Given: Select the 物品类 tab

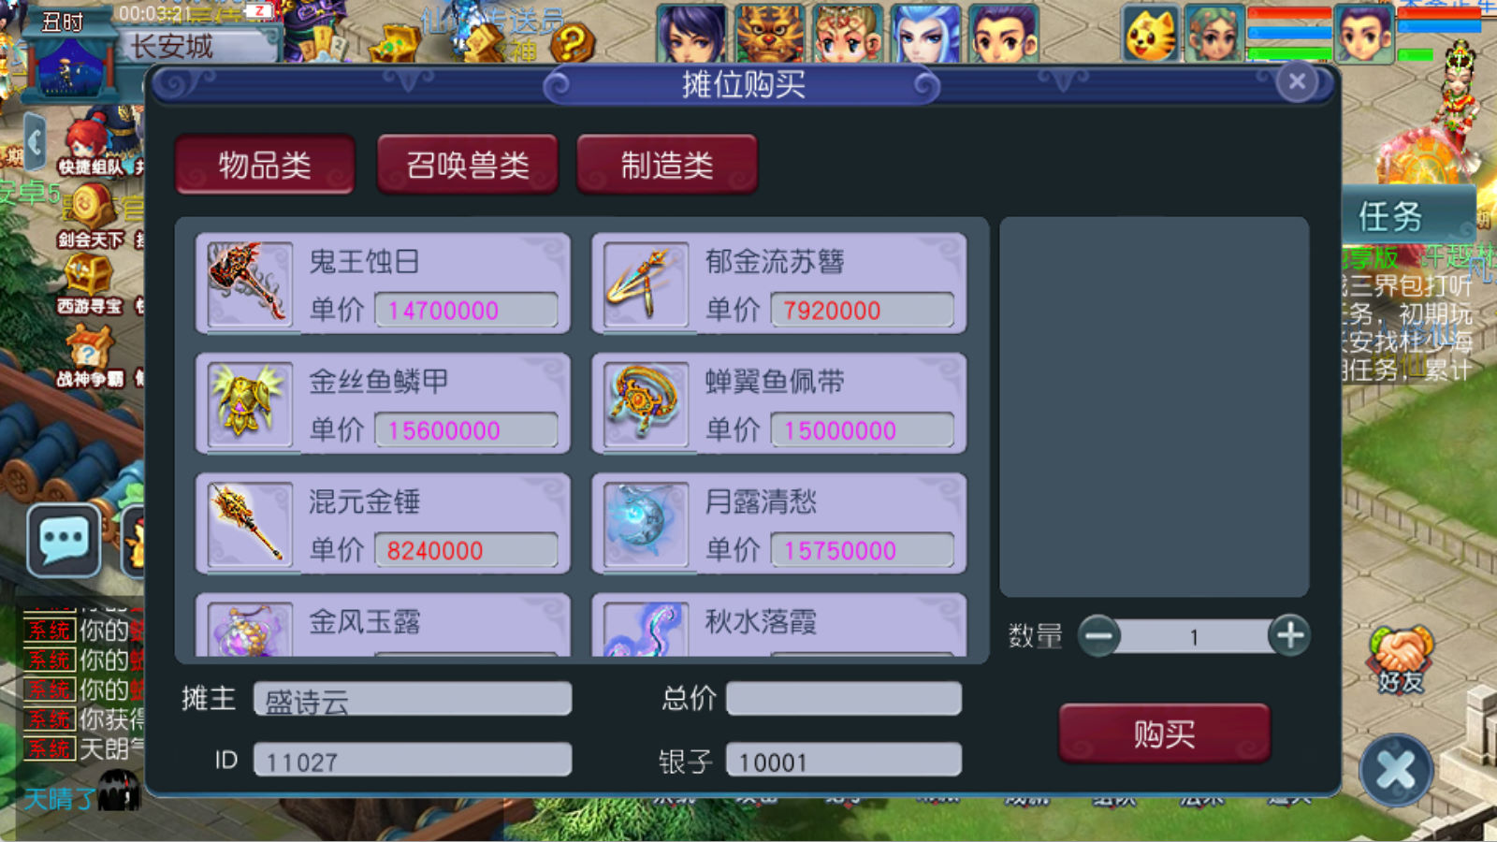Looking at the screenshot, I should [265, 165].
